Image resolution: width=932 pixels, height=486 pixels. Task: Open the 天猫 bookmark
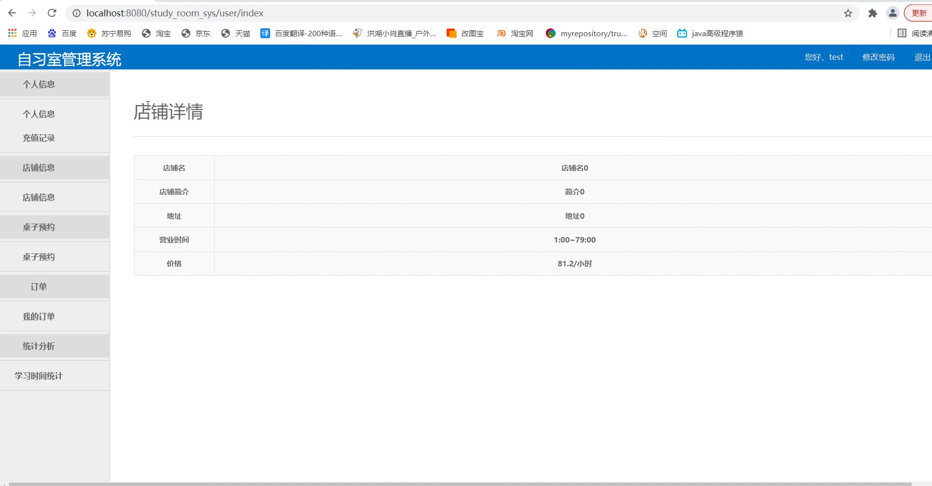(235, 33)
